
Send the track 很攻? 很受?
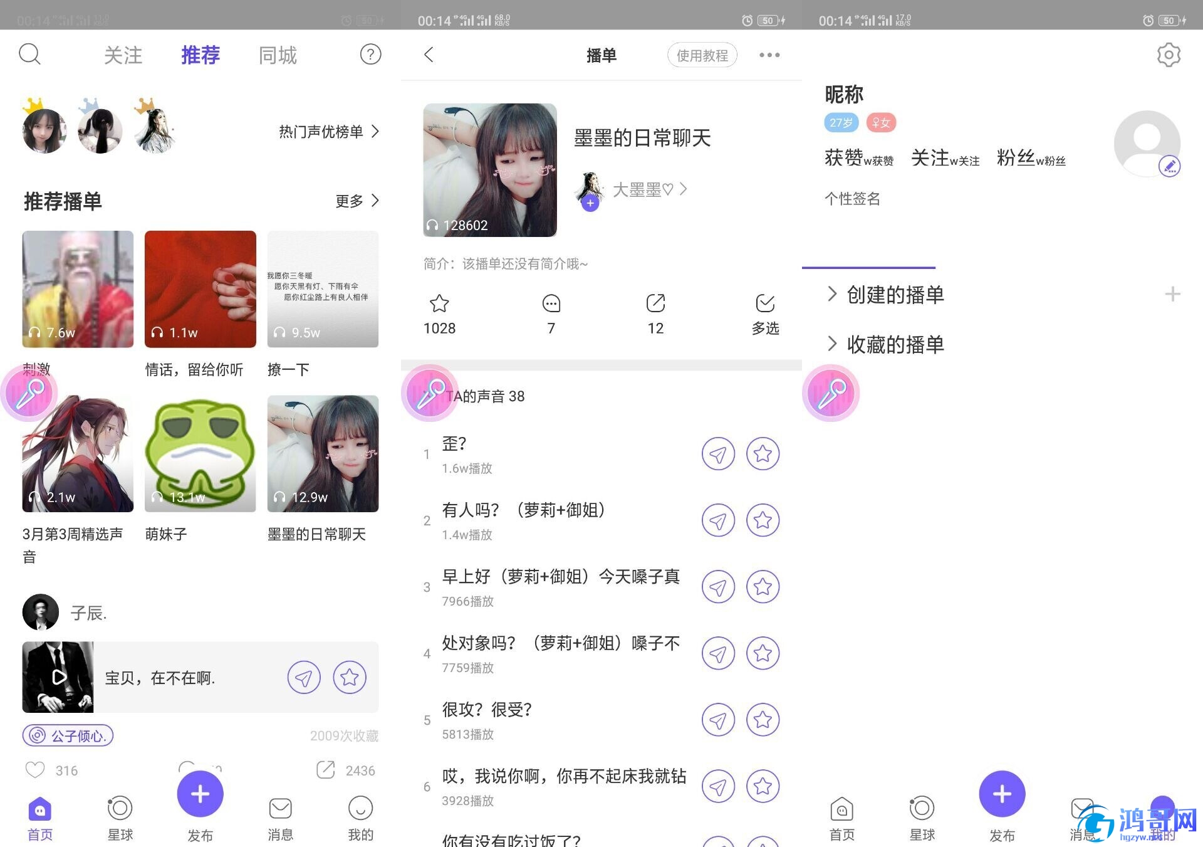tap(718, 719)
